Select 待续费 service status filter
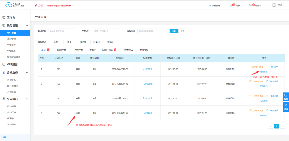Screen dimensions: 289x141 pyautogui.click(x=83, y=42)
